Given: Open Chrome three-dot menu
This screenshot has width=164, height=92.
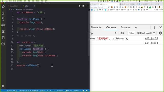Looking at the screenshot, I should coord(162,7).
